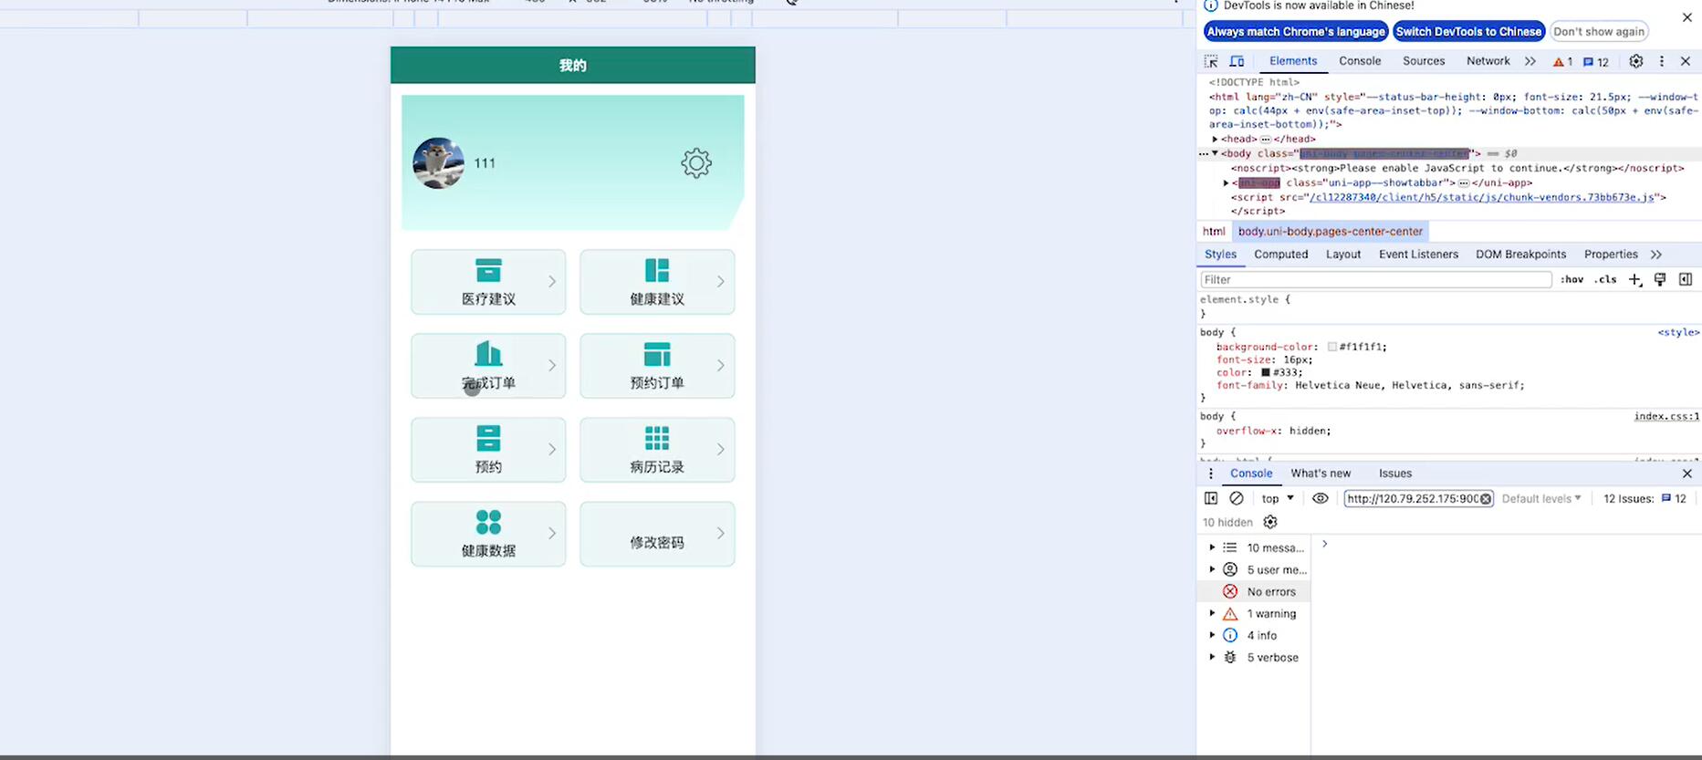Viewport: 1702px width, 760px height.
Task: Switch to the Network tab
Action: (x=1488, y=61)
